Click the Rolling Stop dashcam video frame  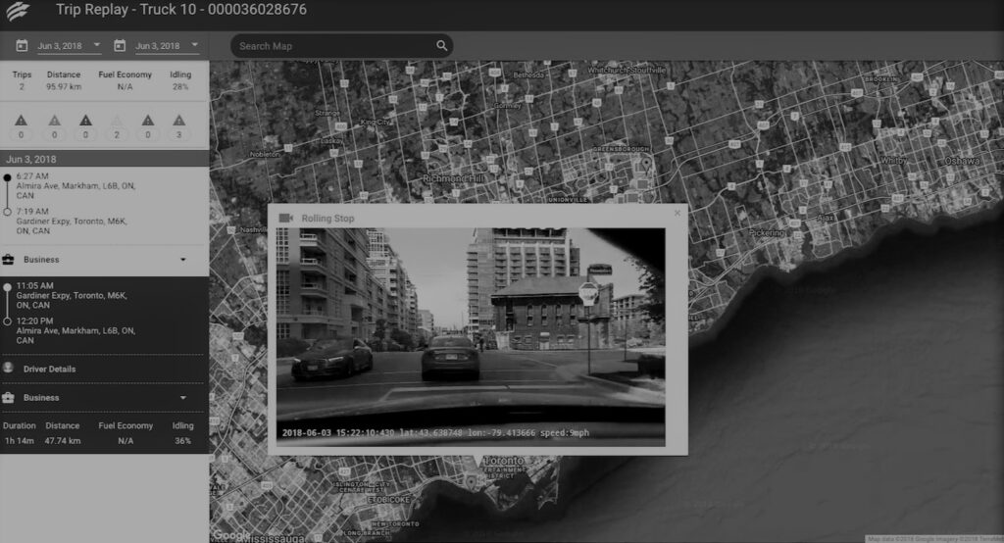point(471,333)
